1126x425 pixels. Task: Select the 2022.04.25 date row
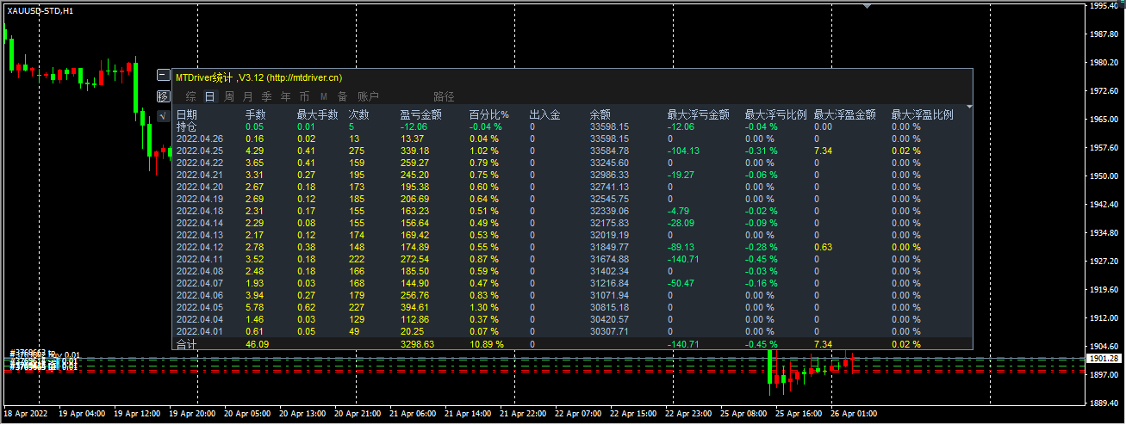[x=199, y=151]
